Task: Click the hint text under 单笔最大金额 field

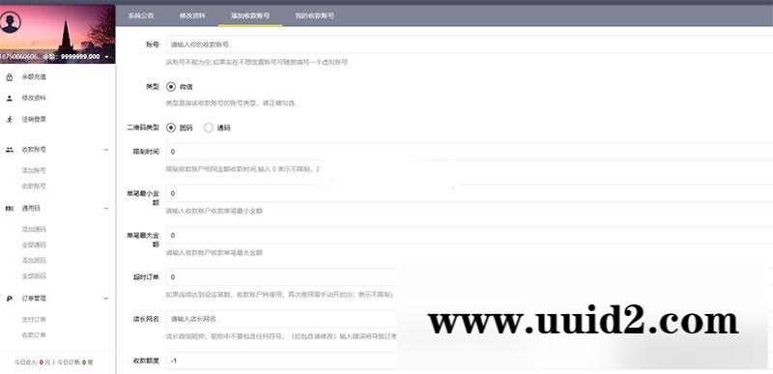Action: (214, 253)
